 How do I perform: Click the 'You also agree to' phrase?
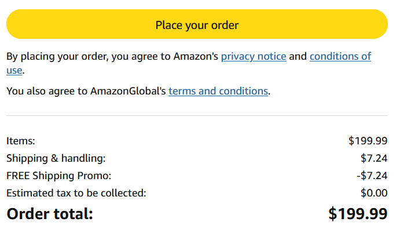[46, 91]
